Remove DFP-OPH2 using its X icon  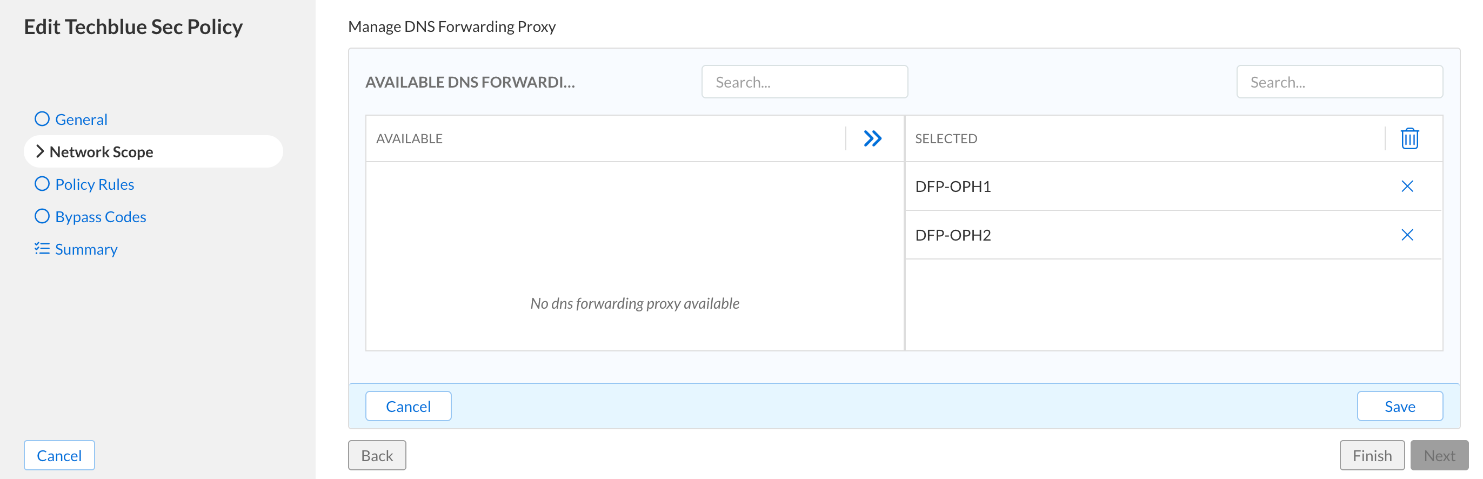1406,235
